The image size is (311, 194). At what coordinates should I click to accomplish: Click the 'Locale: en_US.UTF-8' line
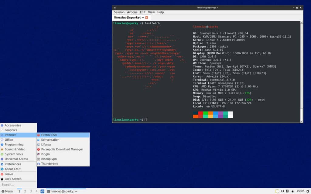tap(209, 106)
